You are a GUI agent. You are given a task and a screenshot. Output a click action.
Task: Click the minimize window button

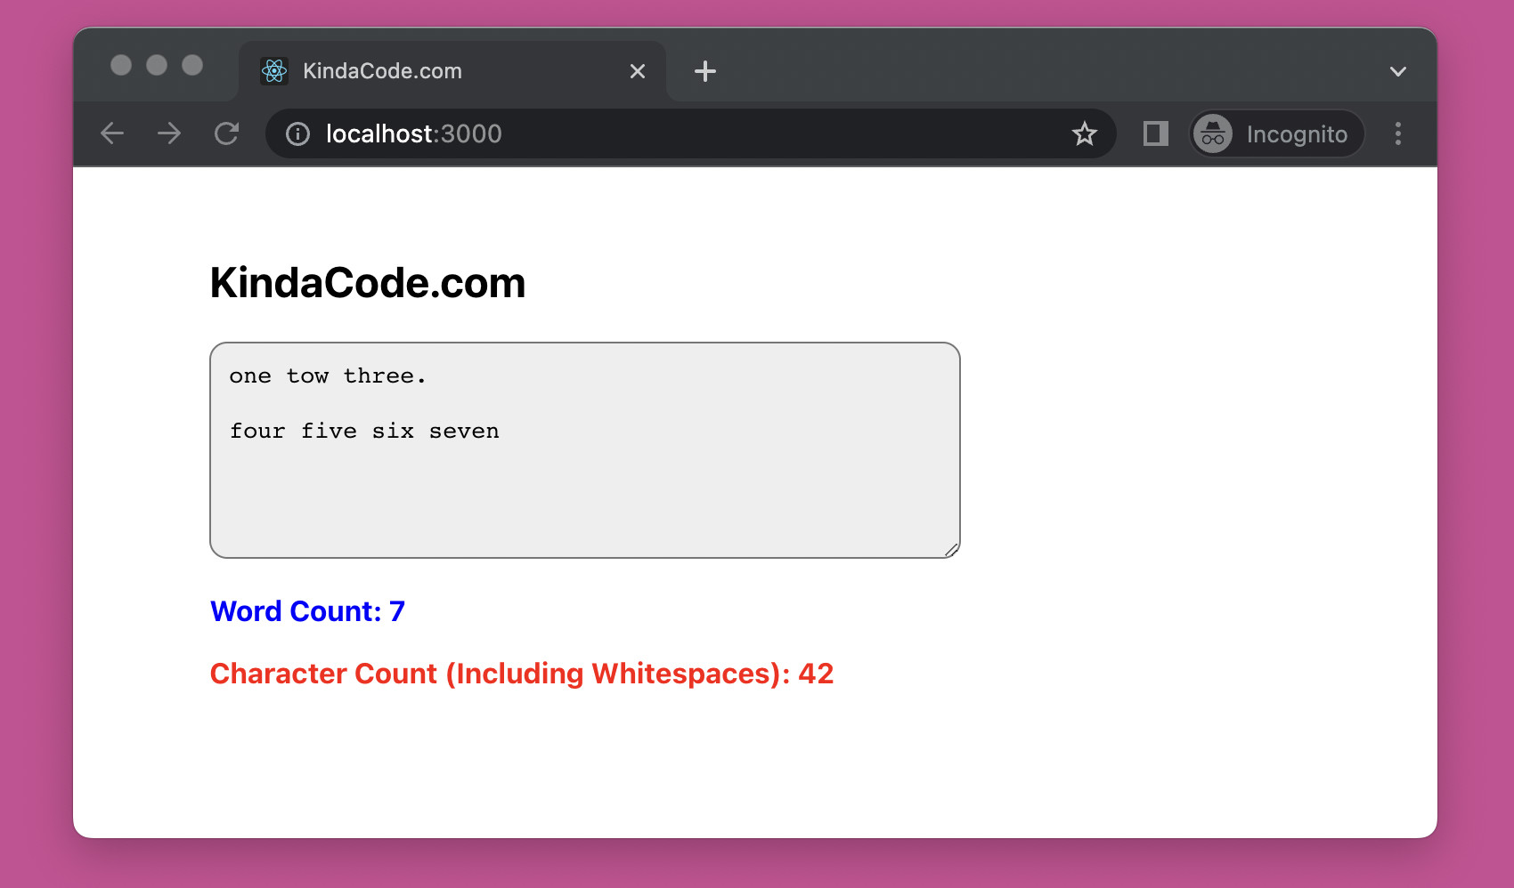157,65
